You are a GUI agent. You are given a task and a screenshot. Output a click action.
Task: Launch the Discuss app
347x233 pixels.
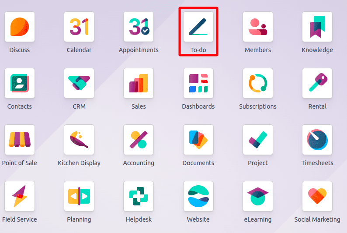[x=20, y=27]
